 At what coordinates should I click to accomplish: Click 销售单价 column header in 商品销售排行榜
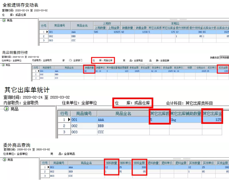coord(101,67)
